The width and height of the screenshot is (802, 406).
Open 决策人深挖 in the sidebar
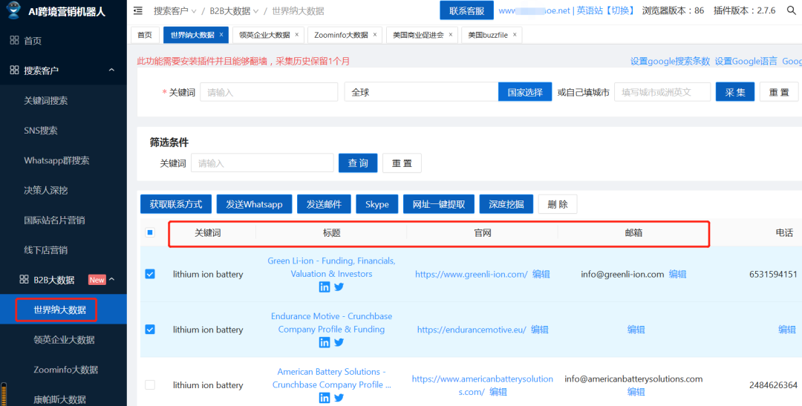[x=45, y=190]
